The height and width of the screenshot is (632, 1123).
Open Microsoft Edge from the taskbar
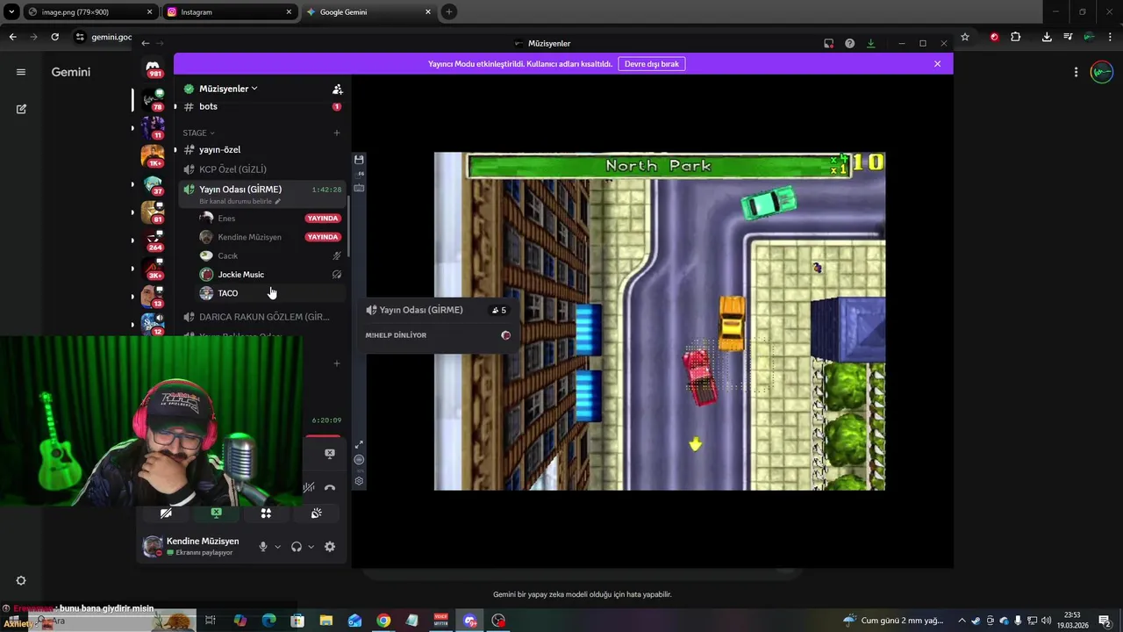point(268,621)
